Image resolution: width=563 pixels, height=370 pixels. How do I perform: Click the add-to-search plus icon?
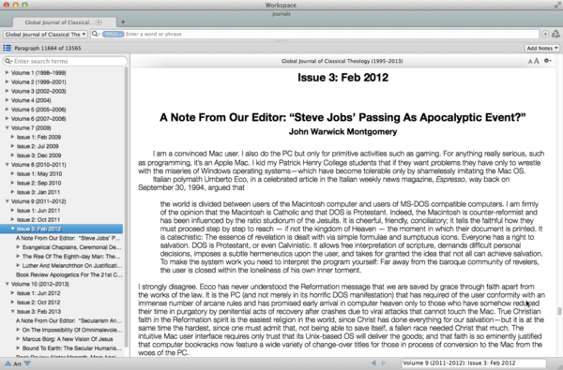pos(545,34)
